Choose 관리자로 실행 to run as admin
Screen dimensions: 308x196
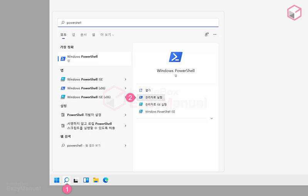pos(154,97)
